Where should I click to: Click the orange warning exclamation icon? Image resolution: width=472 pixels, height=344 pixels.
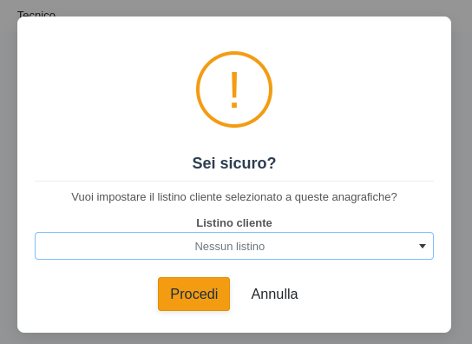pyautogui.click(x=234, y=89)
